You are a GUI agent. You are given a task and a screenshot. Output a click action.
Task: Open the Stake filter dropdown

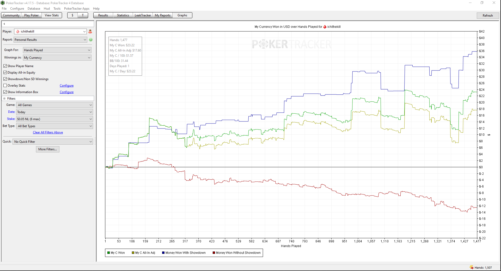click(x=54, y=119)
